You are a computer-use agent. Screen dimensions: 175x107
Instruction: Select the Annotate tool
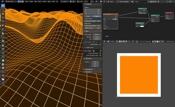click(x=3, y=29)
